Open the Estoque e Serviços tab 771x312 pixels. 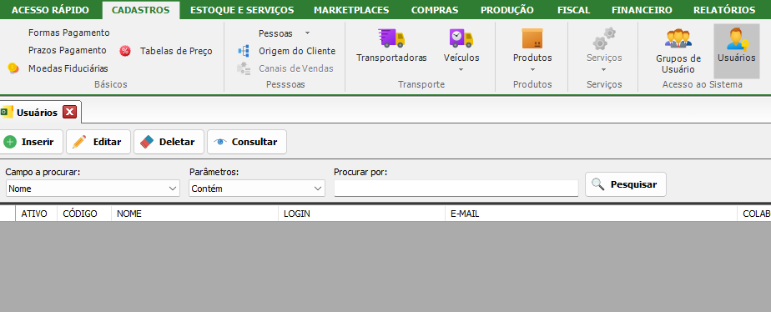(242, 10)
